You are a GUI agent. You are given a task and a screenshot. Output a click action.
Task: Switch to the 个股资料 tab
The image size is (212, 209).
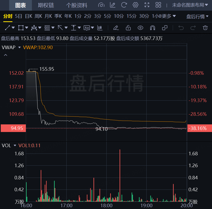coord(76,5)
